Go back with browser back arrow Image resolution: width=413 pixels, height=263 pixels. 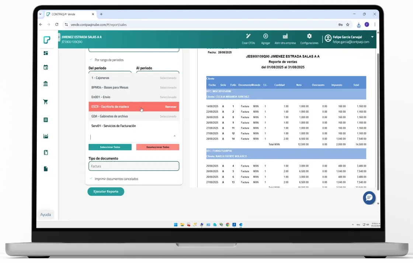pyautogui.click(x=41, y=24)
